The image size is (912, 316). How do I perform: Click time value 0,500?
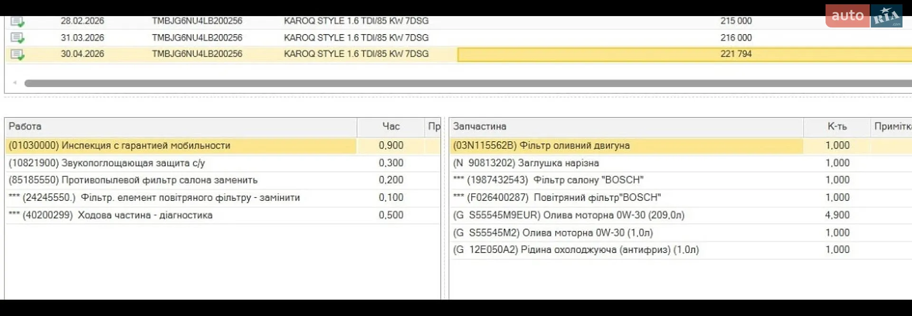(x=391, y=215)
